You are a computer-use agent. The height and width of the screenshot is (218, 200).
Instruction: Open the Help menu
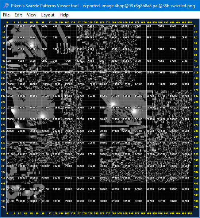(x=64, y=15)
